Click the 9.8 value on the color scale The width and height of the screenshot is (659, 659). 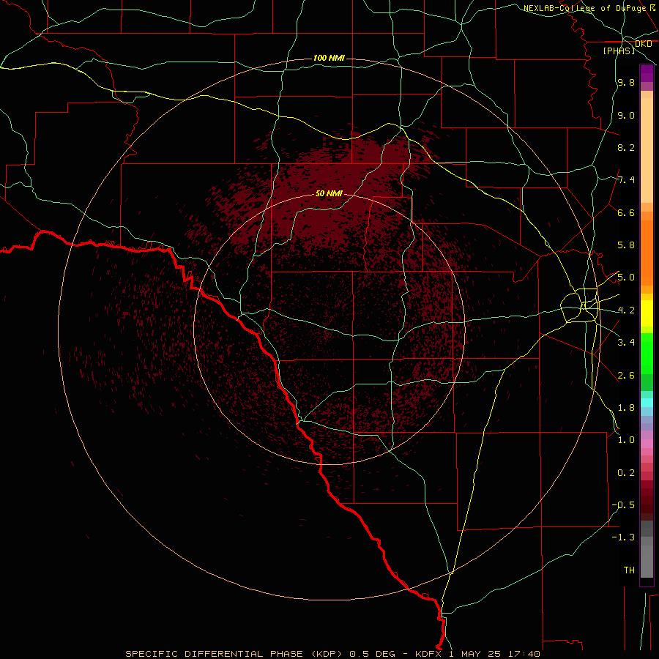tap(626, 82)
